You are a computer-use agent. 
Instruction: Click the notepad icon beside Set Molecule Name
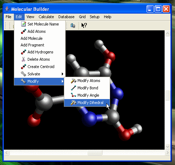[x=24, y=24]
